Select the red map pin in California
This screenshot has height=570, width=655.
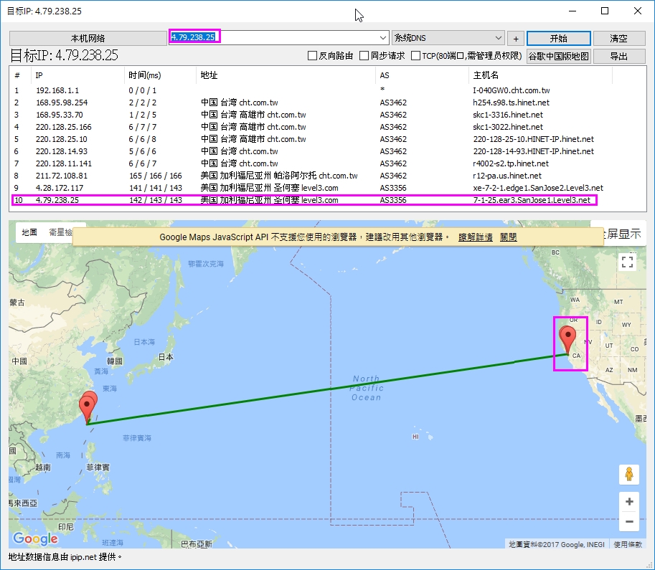(x=567, y=339)
